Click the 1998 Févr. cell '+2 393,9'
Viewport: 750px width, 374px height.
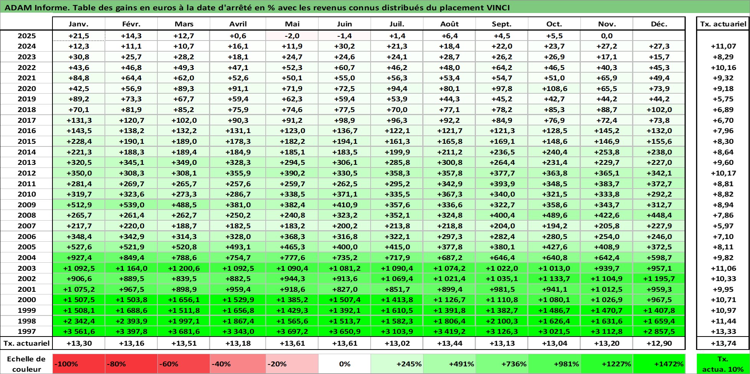pyautogui.click(x=131, y=321)
